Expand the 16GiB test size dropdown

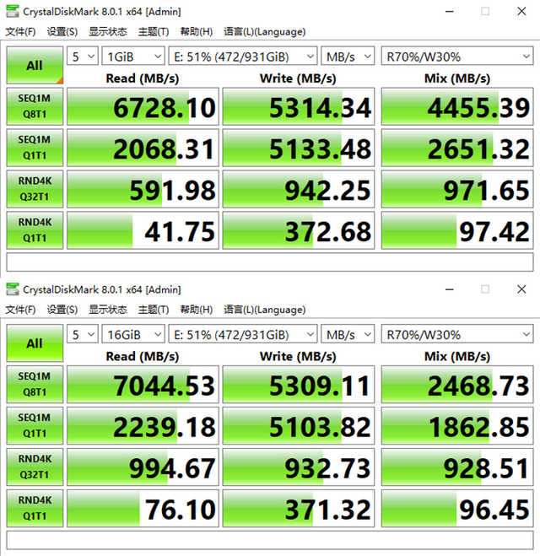click(x=133, y=334)
